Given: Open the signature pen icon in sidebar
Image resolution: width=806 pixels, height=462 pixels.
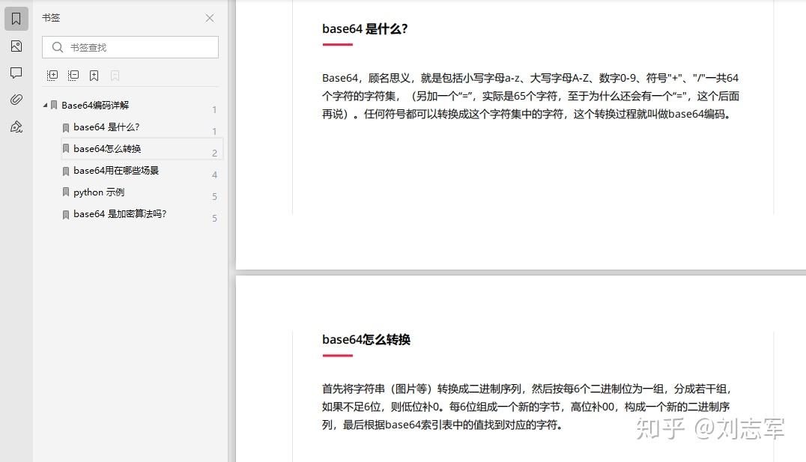Looking at the screenshot, I should point(15,127).
